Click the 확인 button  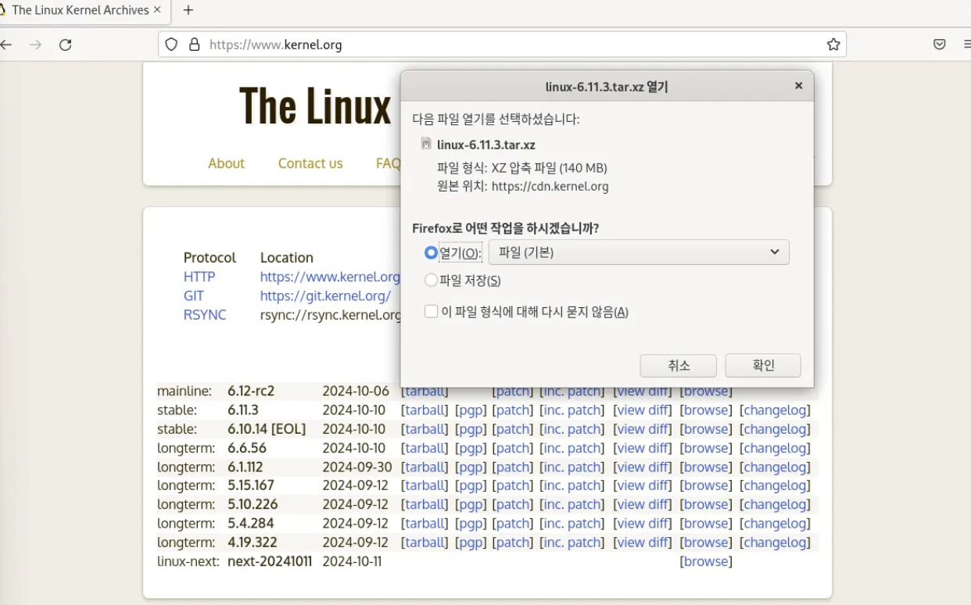tap(763, 365)
